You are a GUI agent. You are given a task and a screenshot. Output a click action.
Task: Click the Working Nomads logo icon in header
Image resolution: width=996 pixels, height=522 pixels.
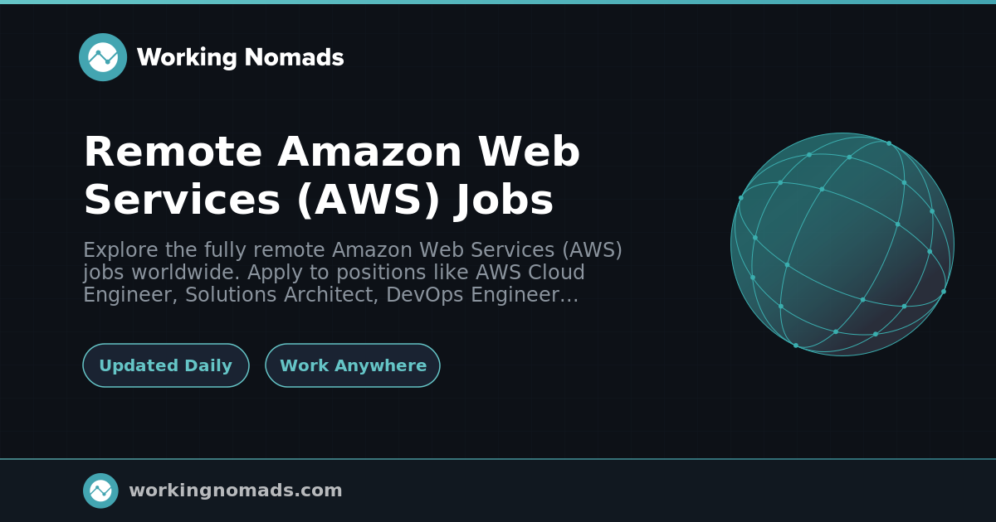(103, 57)
